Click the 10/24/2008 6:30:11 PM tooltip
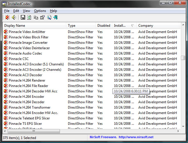This screenshot has height=143, width=188. pyautogui.click(x=131, y=91)
